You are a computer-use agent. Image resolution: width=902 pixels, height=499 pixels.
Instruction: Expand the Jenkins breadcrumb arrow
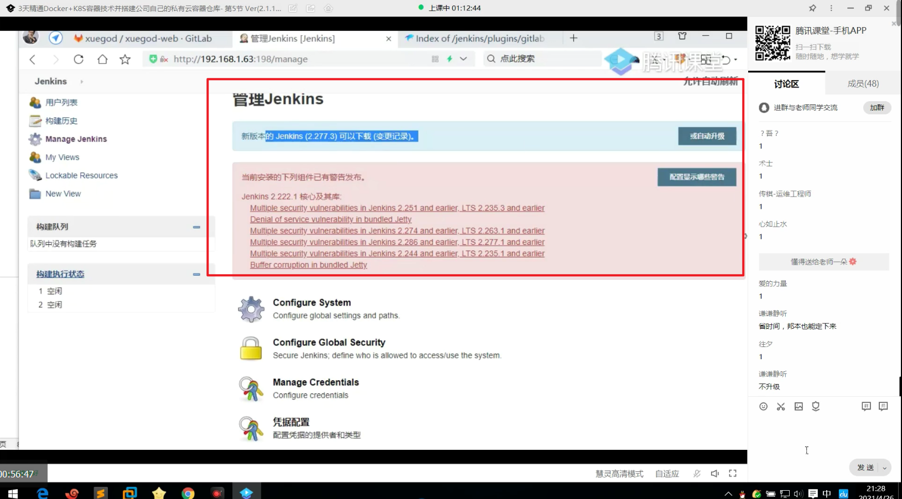[82, 81]
